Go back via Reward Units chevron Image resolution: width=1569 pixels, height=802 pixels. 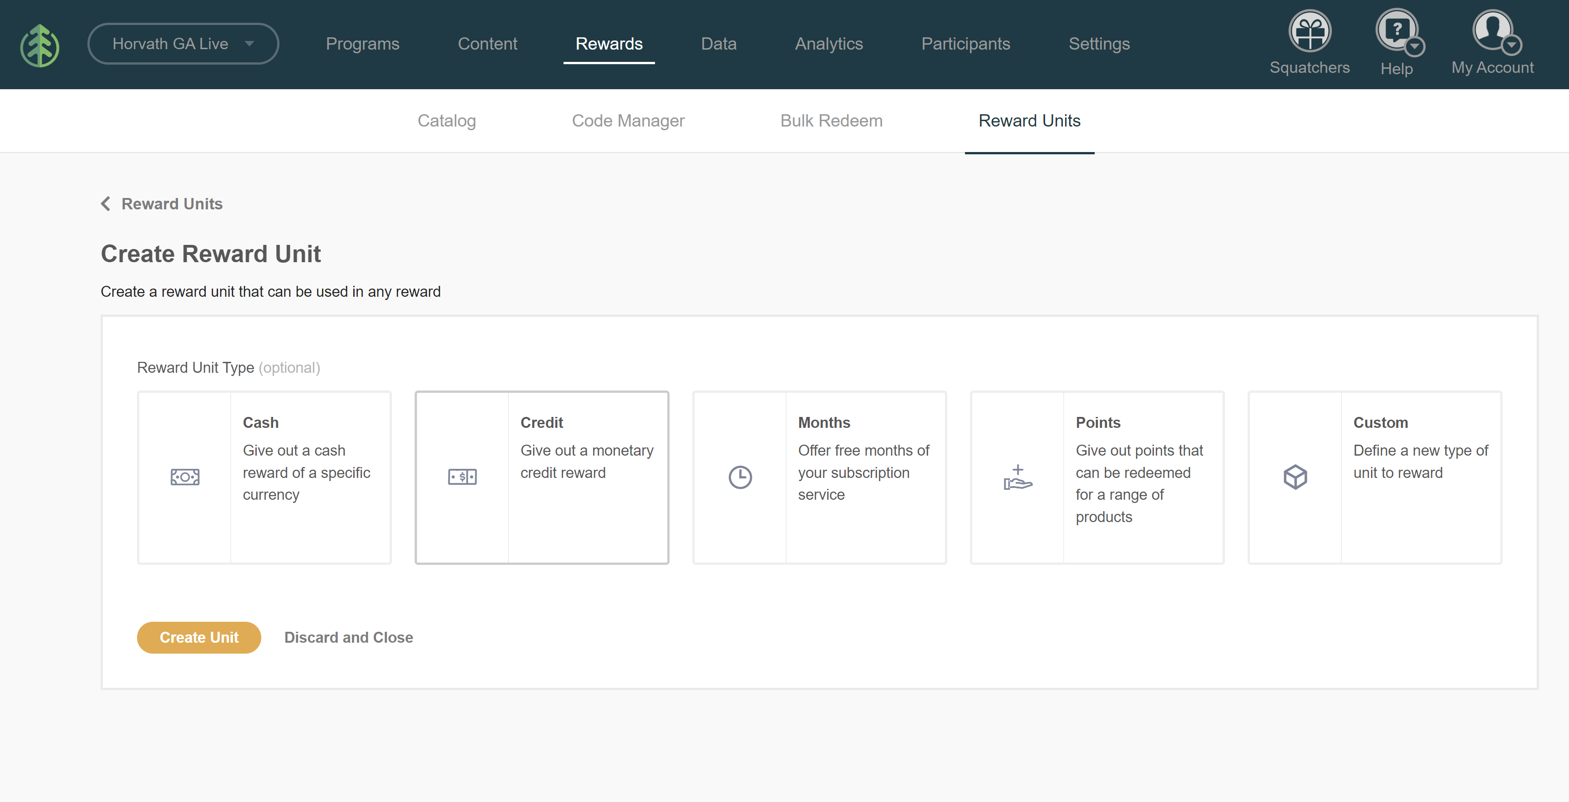pyautogui.click(x=105, y=203)
